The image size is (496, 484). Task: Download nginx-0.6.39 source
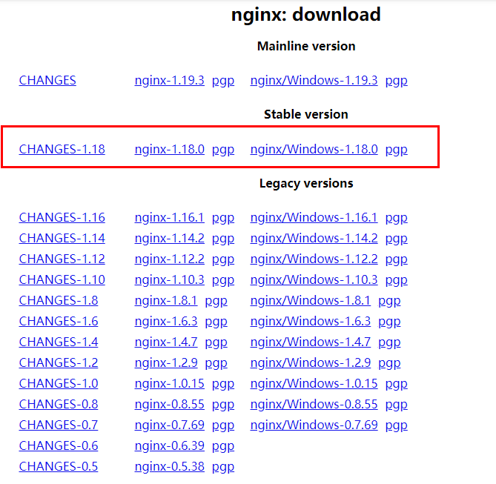pos(170,447)
